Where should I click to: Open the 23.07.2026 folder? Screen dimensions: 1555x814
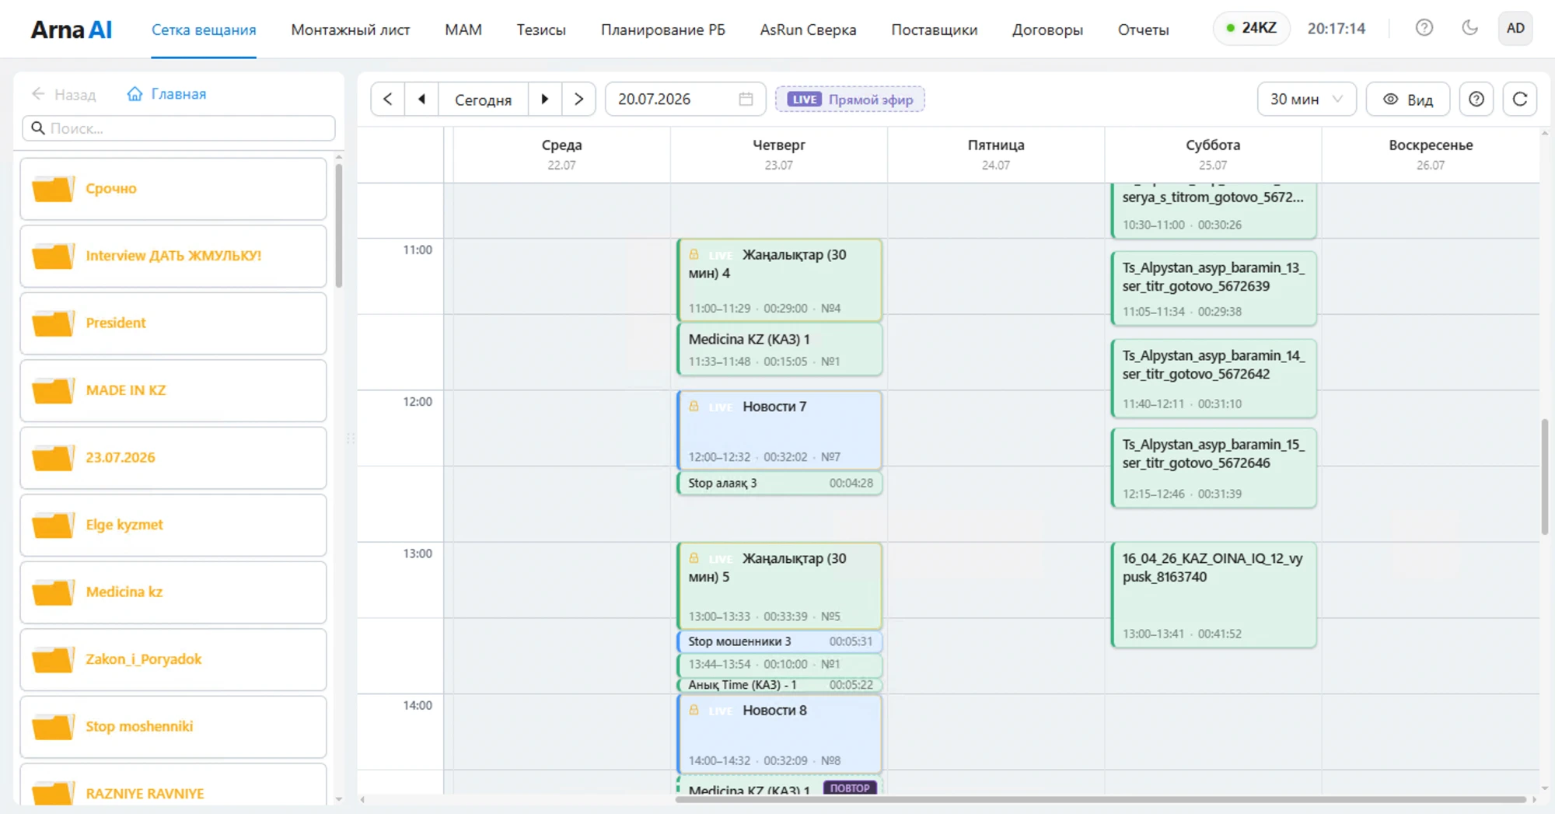click(173, 458)
